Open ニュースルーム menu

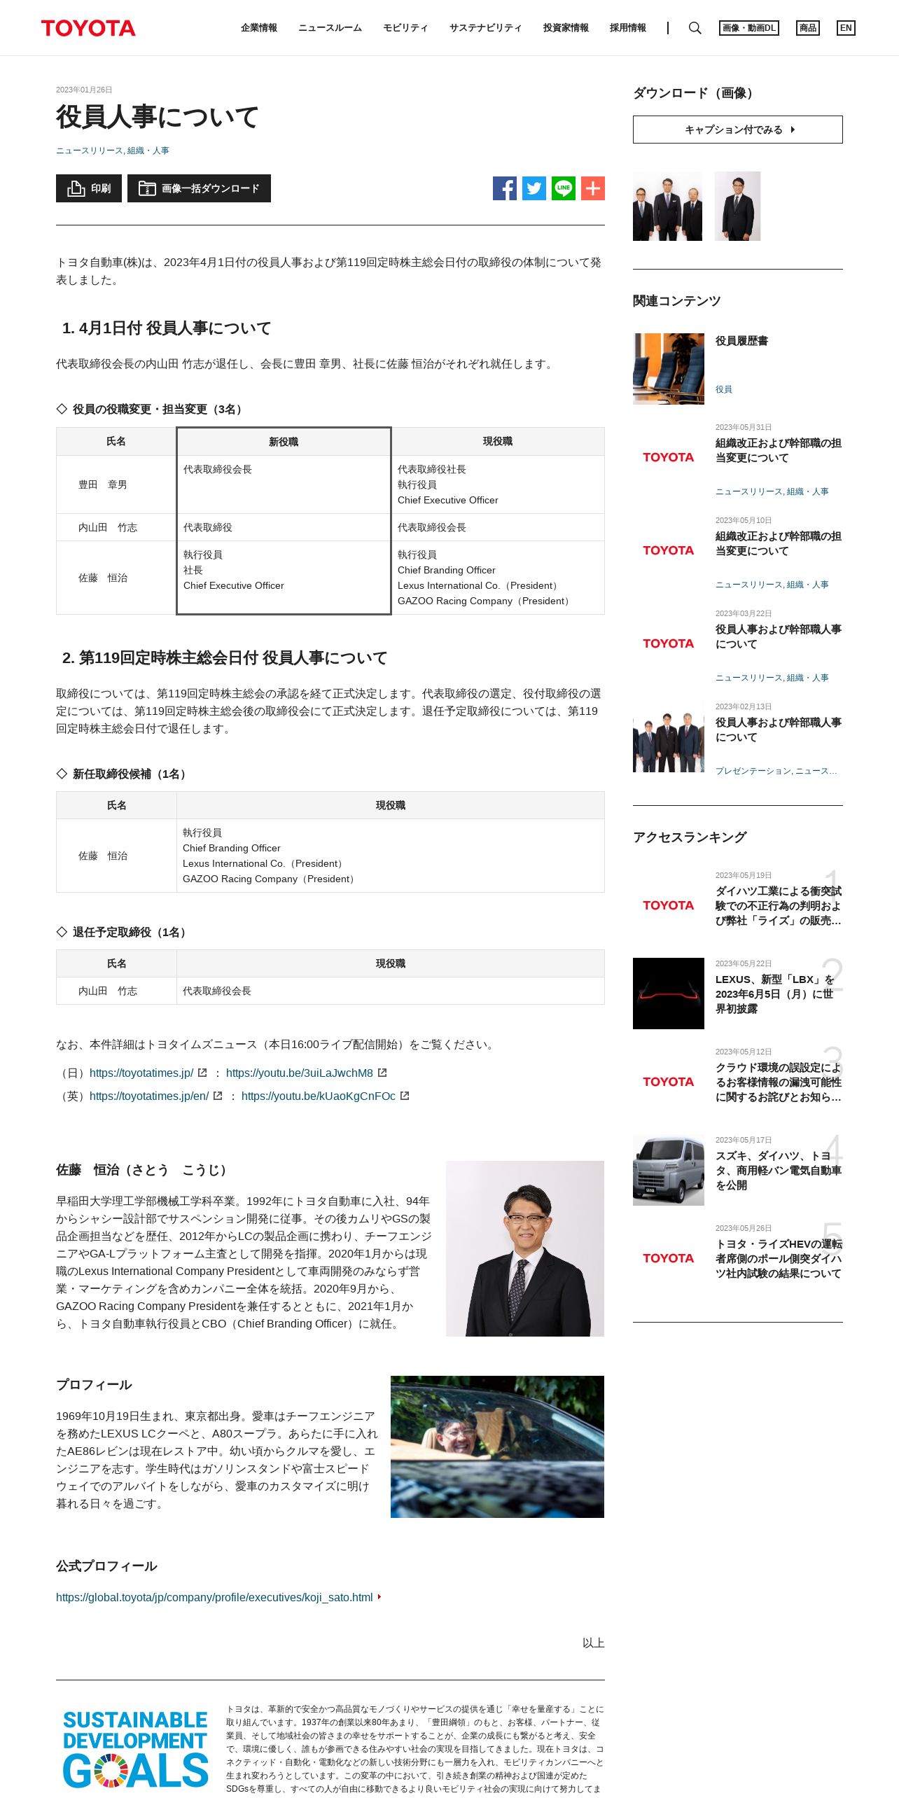(330, 28)
